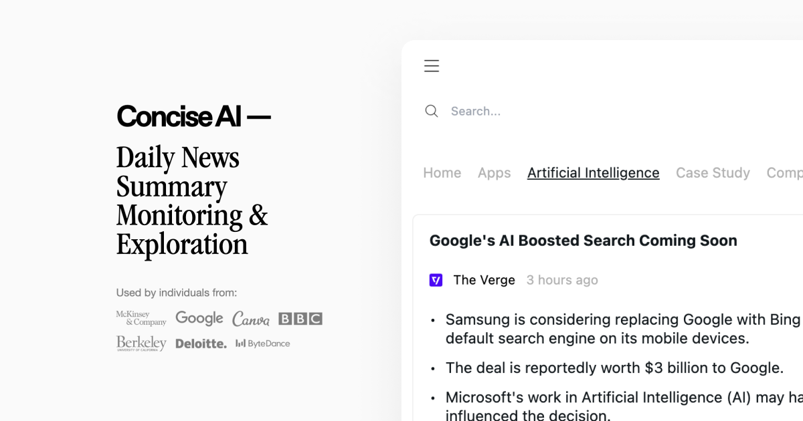Click the Deloitte logo

pos(201,343)
